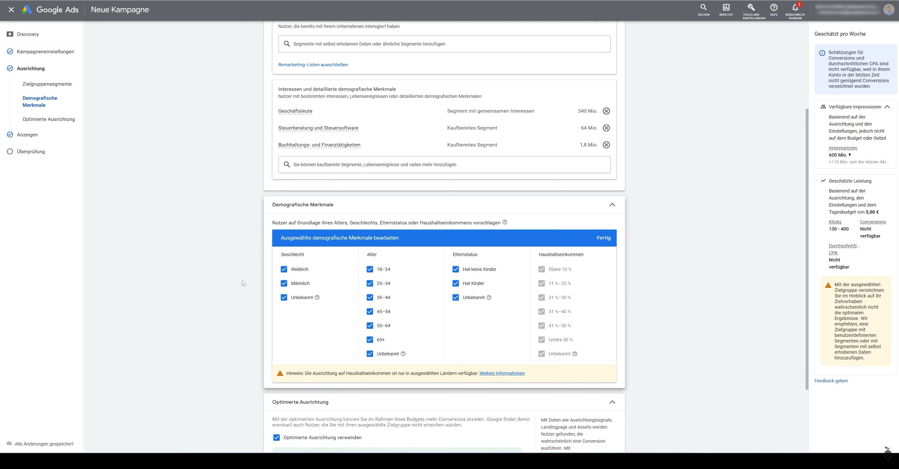Open Steuerberatung und Steuersoftware segment link
The image size is (899, 469).
(x=318, y=128)
